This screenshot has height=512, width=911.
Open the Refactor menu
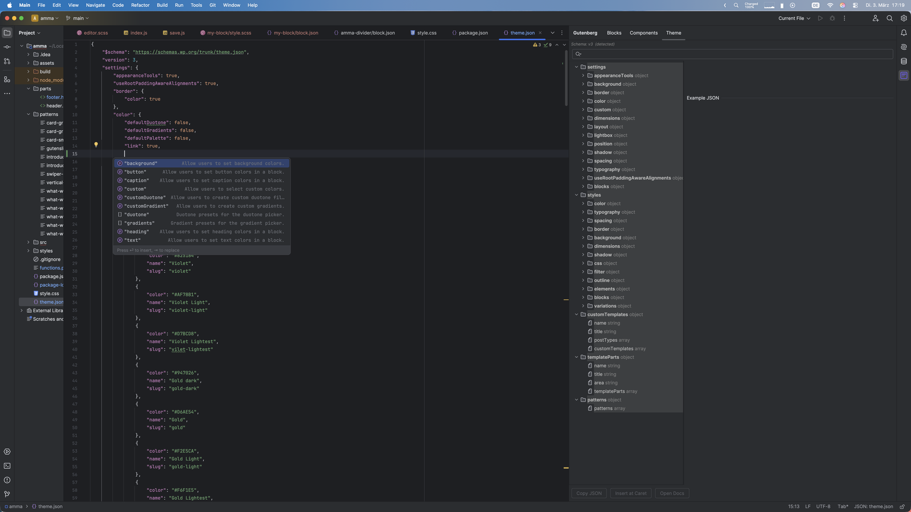coord(140,5)
